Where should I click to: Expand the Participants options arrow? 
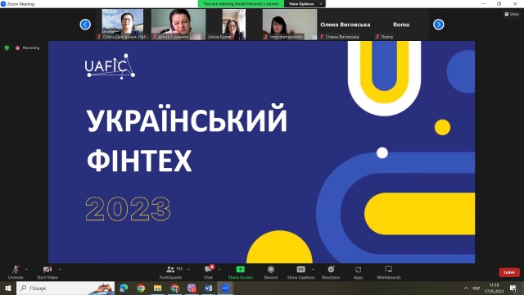pyautogui.click(x=188, y=270)
